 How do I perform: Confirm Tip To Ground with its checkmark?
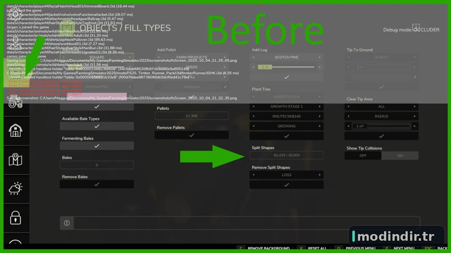coord(382,87)
